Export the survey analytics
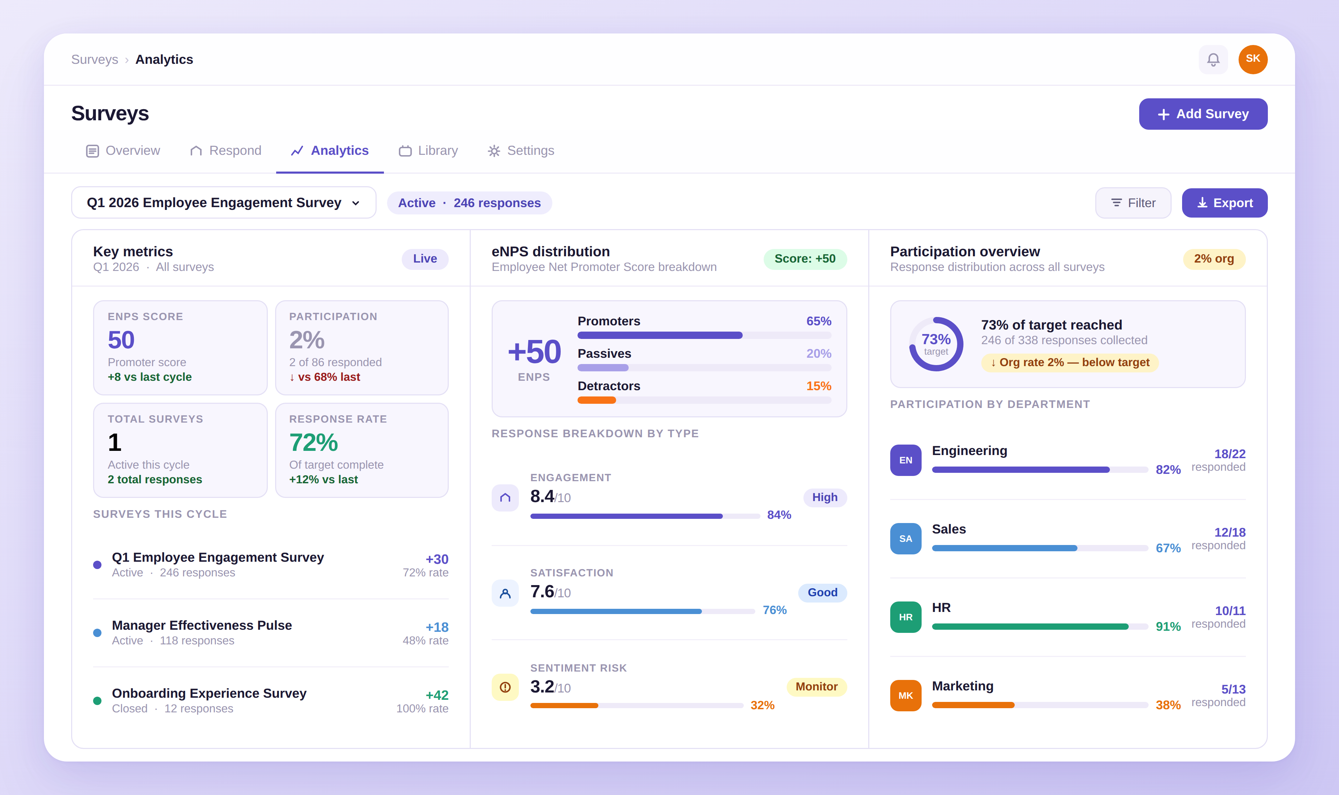The width and height of the screenshot is (1339, 795). click(1224, 203)
